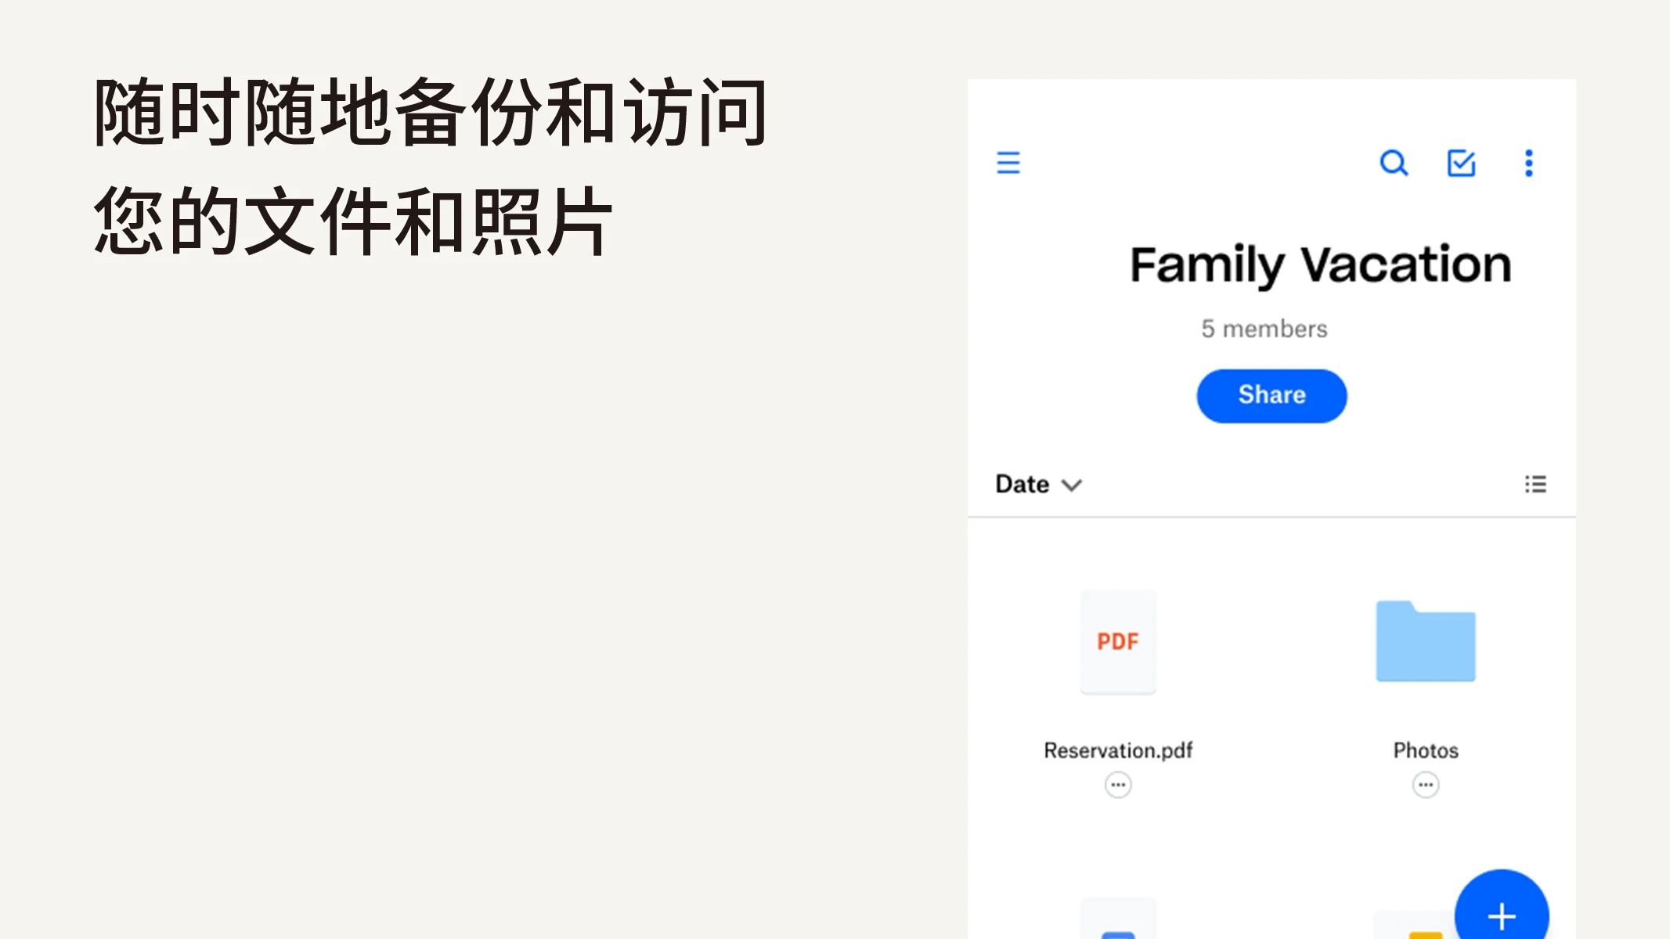Click the list view toggle icon
1670x939 pixels.
1535,484
